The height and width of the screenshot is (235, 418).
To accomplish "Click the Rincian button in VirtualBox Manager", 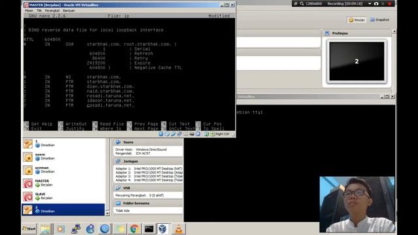I will 357,20.
